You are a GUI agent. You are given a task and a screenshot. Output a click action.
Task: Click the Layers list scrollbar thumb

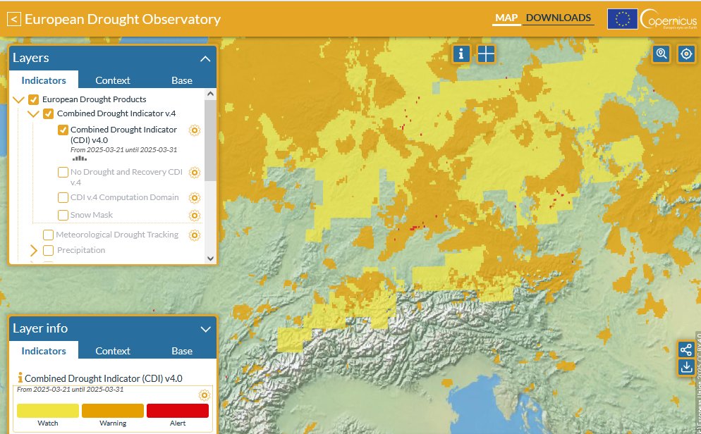click(x=211, y=140)
